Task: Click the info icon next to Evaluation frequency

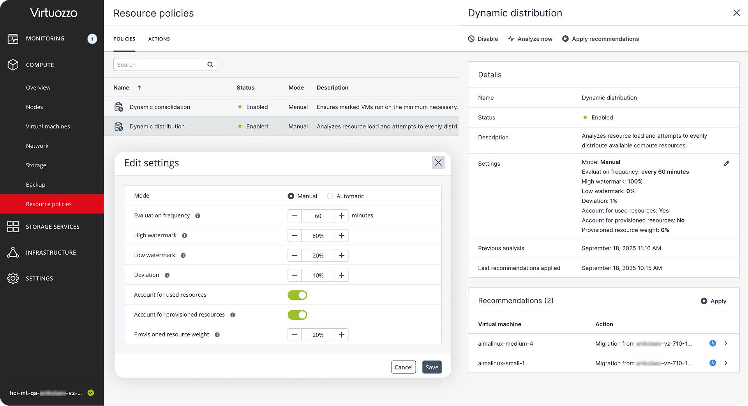Action: coord(198,216)
